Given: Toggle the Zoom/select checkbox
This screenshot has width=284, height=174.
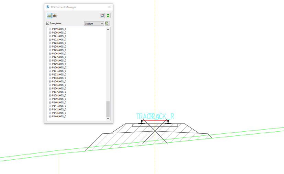Looking at the screenshot, I should 48,24.
